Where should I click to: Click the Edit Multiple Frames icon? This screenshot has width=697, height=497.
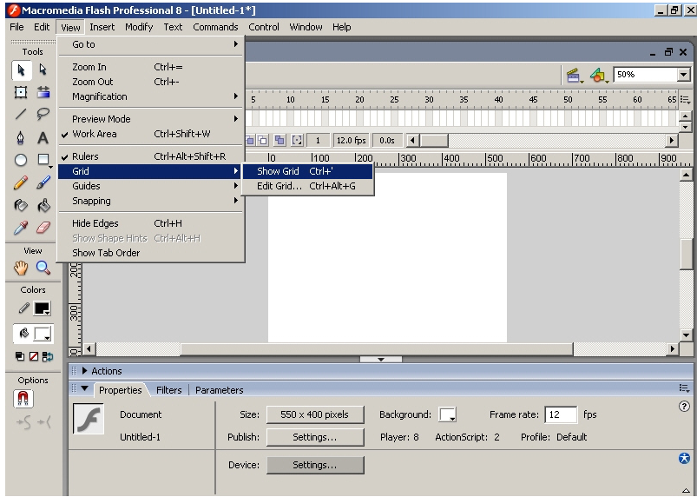[279, 141]
